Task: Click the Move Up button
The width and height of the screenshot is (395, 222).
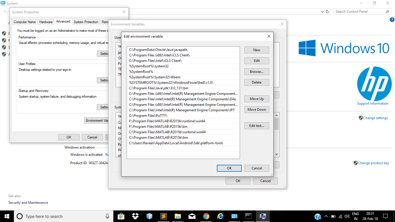Action: (257, 99)
